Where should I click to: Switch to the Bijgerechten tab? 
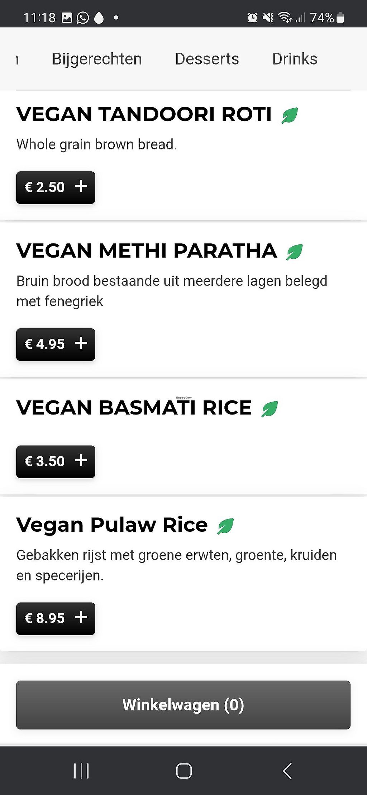(97, 59)
